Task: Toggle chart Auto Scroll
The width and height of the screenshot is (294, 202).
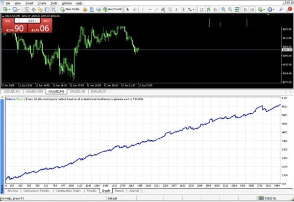Action: [245, 9]
